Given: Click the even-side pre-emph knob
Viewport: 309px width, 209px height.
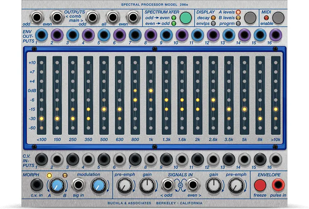Looking at the screenshot, I should pos(236,185).
